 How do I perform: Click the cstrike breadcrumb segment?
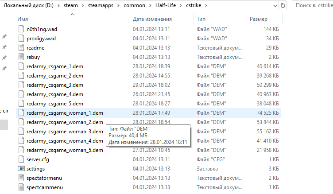[x=194, y=5]
